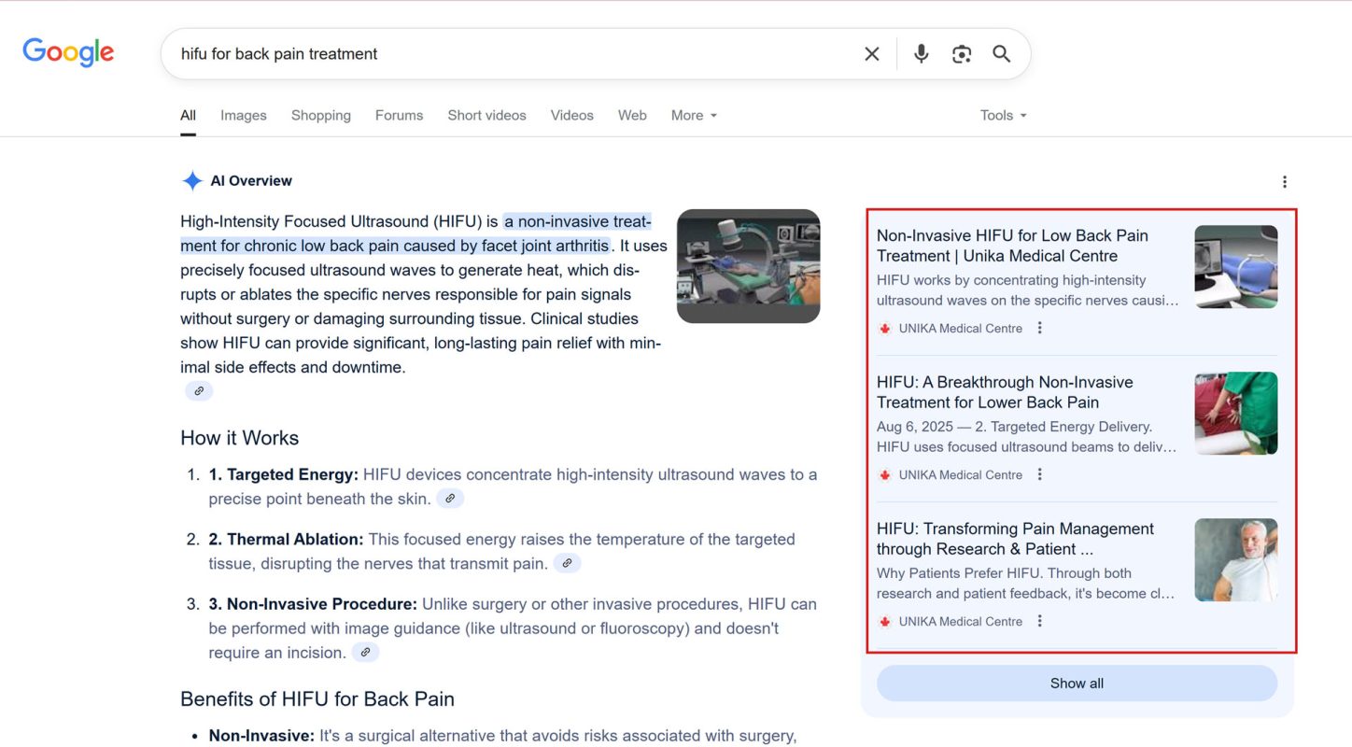The width and height of the screenshot is (1352, 747).
Task: Open the HIFU Breakthrough Treatment article link
Action: click(1004, 392)
